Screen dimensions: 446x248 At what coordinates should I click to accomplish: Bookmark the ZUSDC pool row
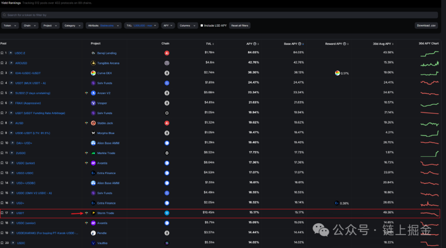point(2,153)
